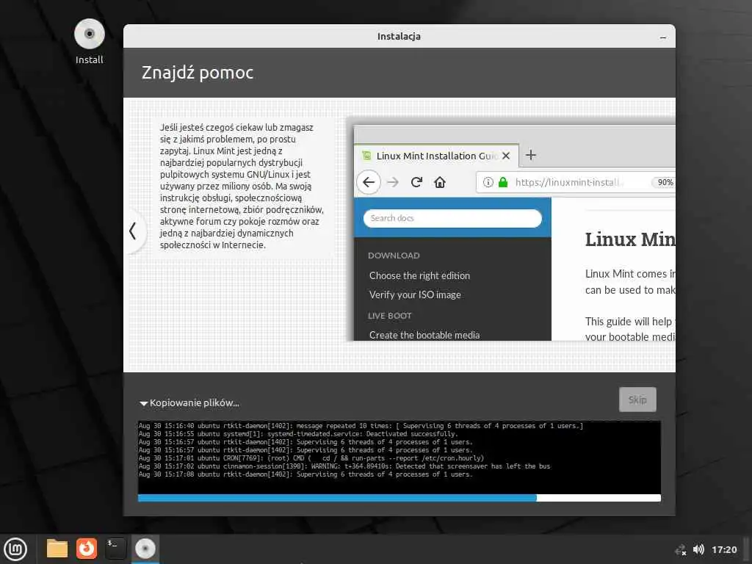Click the browser reload icon

coord(416,182)
